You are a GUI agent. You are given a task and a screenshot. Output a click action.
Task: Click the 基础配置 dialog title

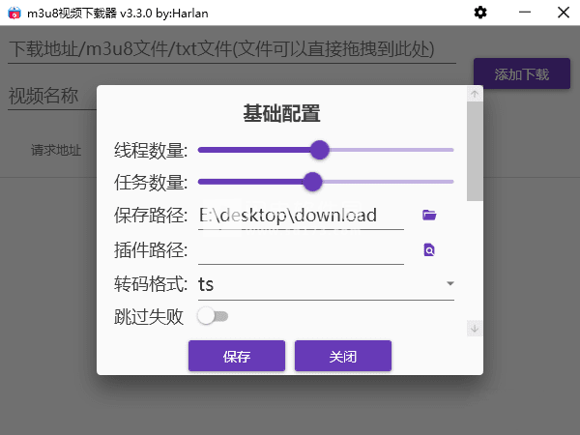point(281,113)
